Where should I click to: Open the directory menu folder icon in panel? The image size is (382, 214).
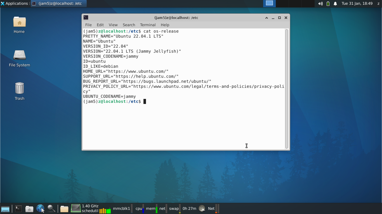click(x=64, y=208)
